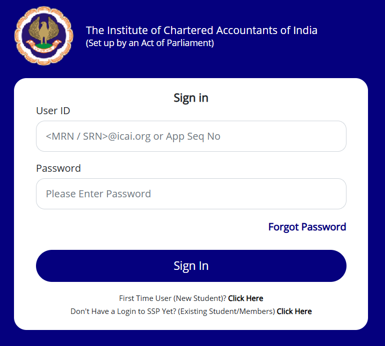Viewport: 385px width, 346px height.
Task: Click the 'Please Enter Password' placeholder
Action: pos(98,194)
